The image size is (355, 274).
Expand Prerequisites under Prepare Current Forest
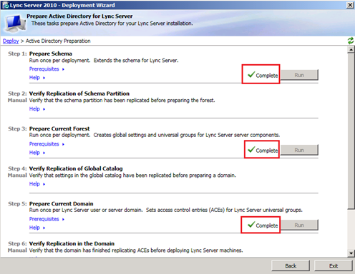pos(47,144)
